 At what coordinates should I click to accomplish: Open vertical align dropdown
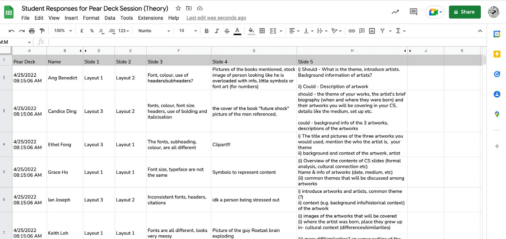[308, 31]
